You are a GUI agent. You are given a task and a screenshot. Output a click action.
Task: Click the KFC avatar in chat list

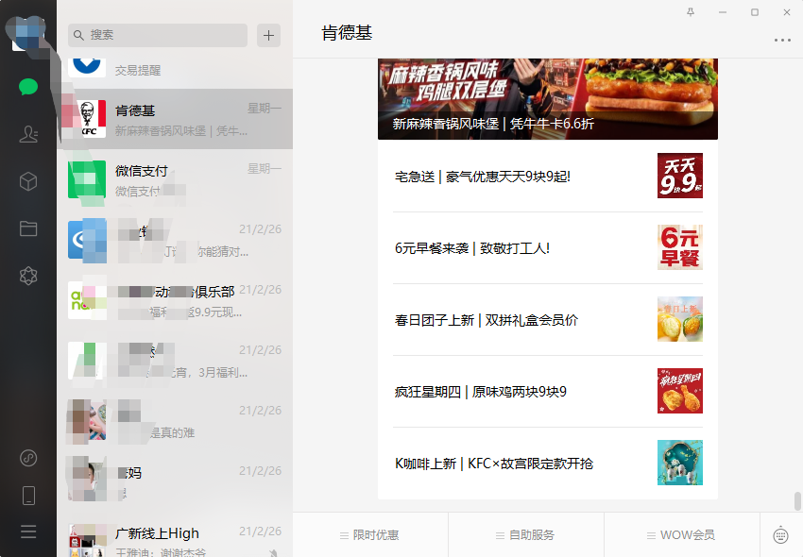tap(87, 119)
